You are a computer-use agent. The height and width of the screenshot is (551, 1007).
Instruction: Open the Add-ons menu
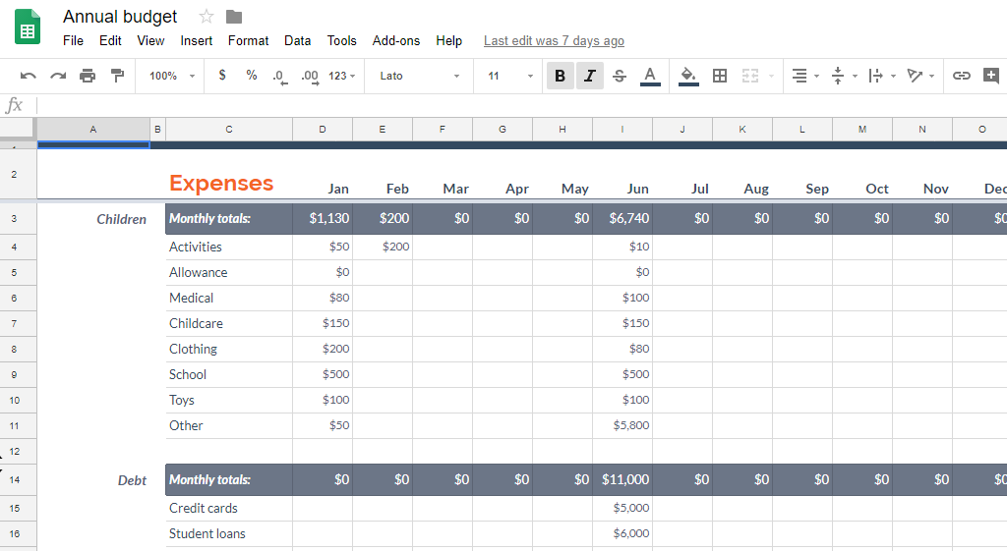[395, 40]
